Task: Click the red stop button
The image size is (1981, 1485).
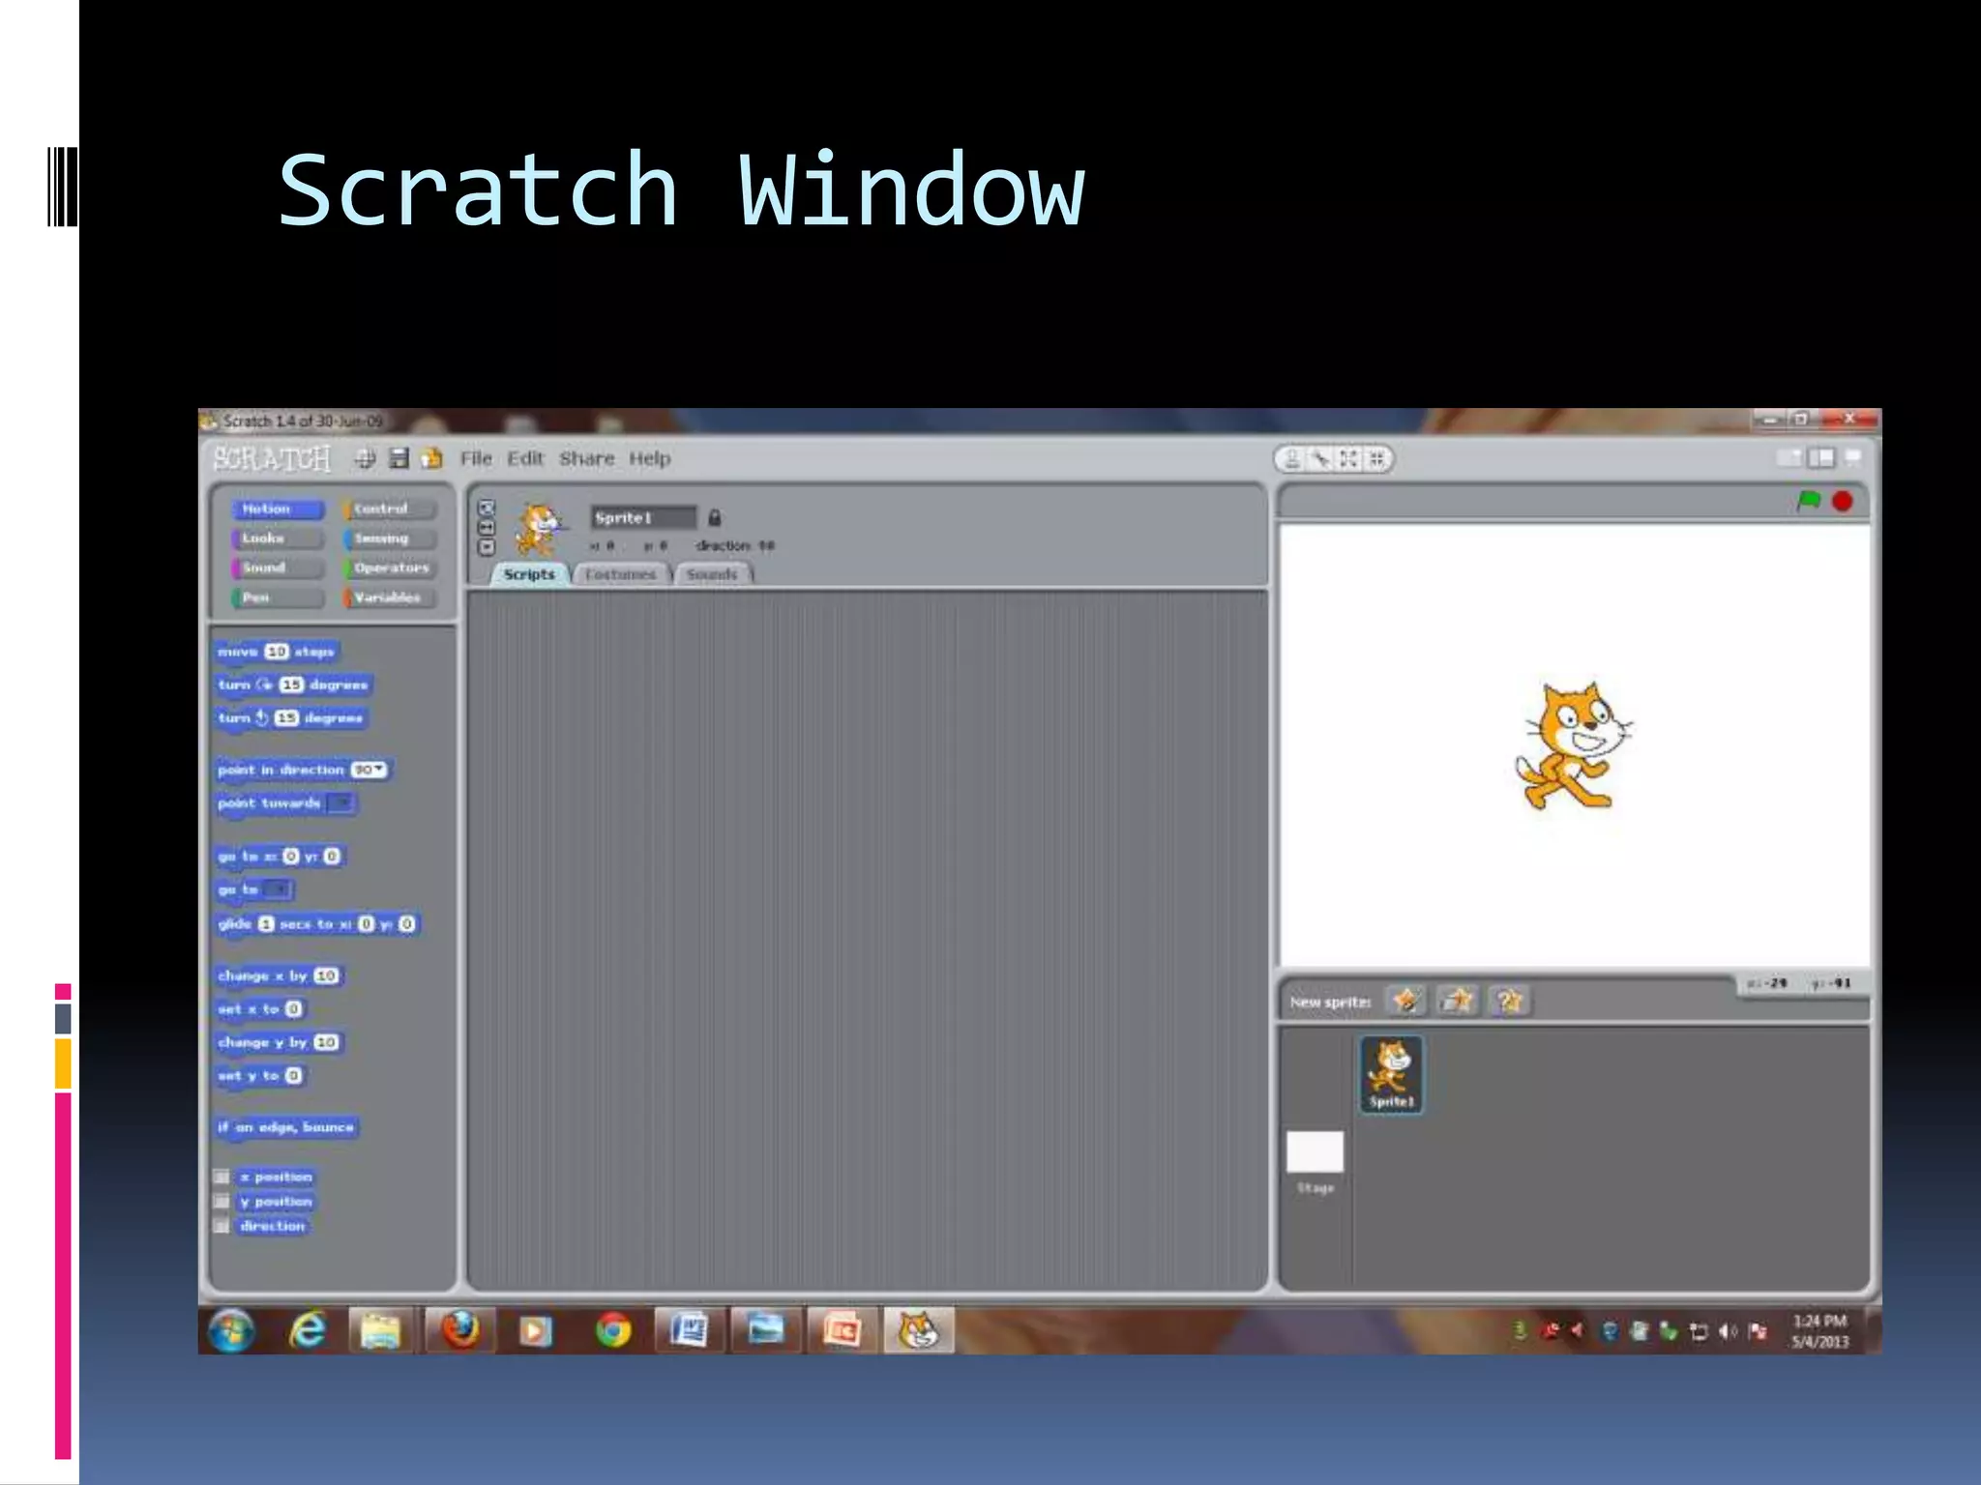Action: [1843, 501]
